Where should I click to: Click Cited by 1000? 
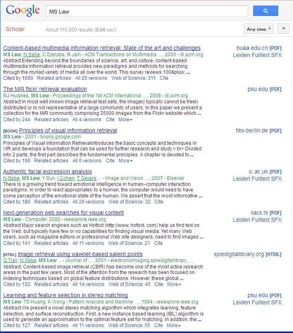(18, 78)
